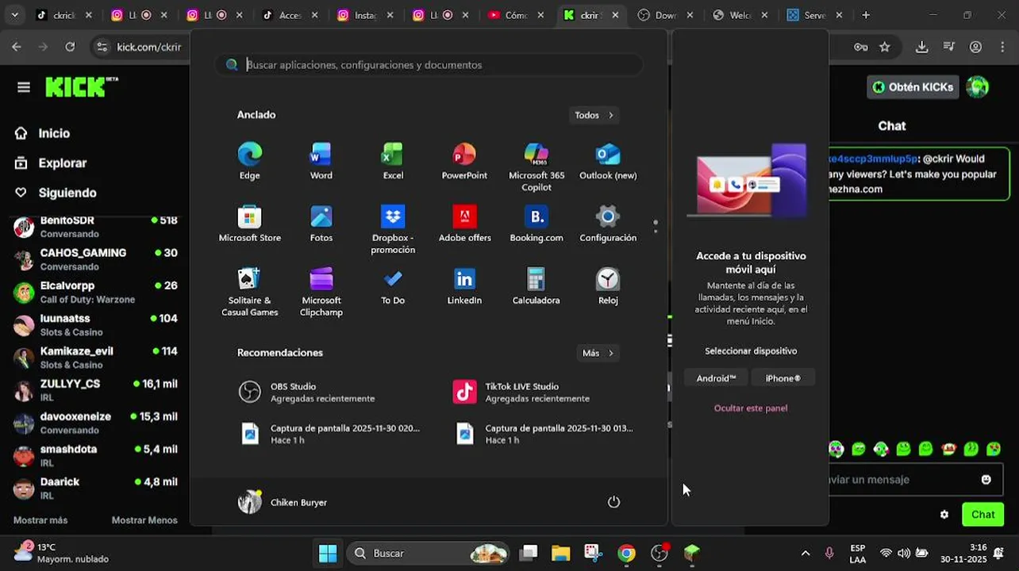Show hidden tray icons chevron
The image size is (1019, 571).
[806, 554]
